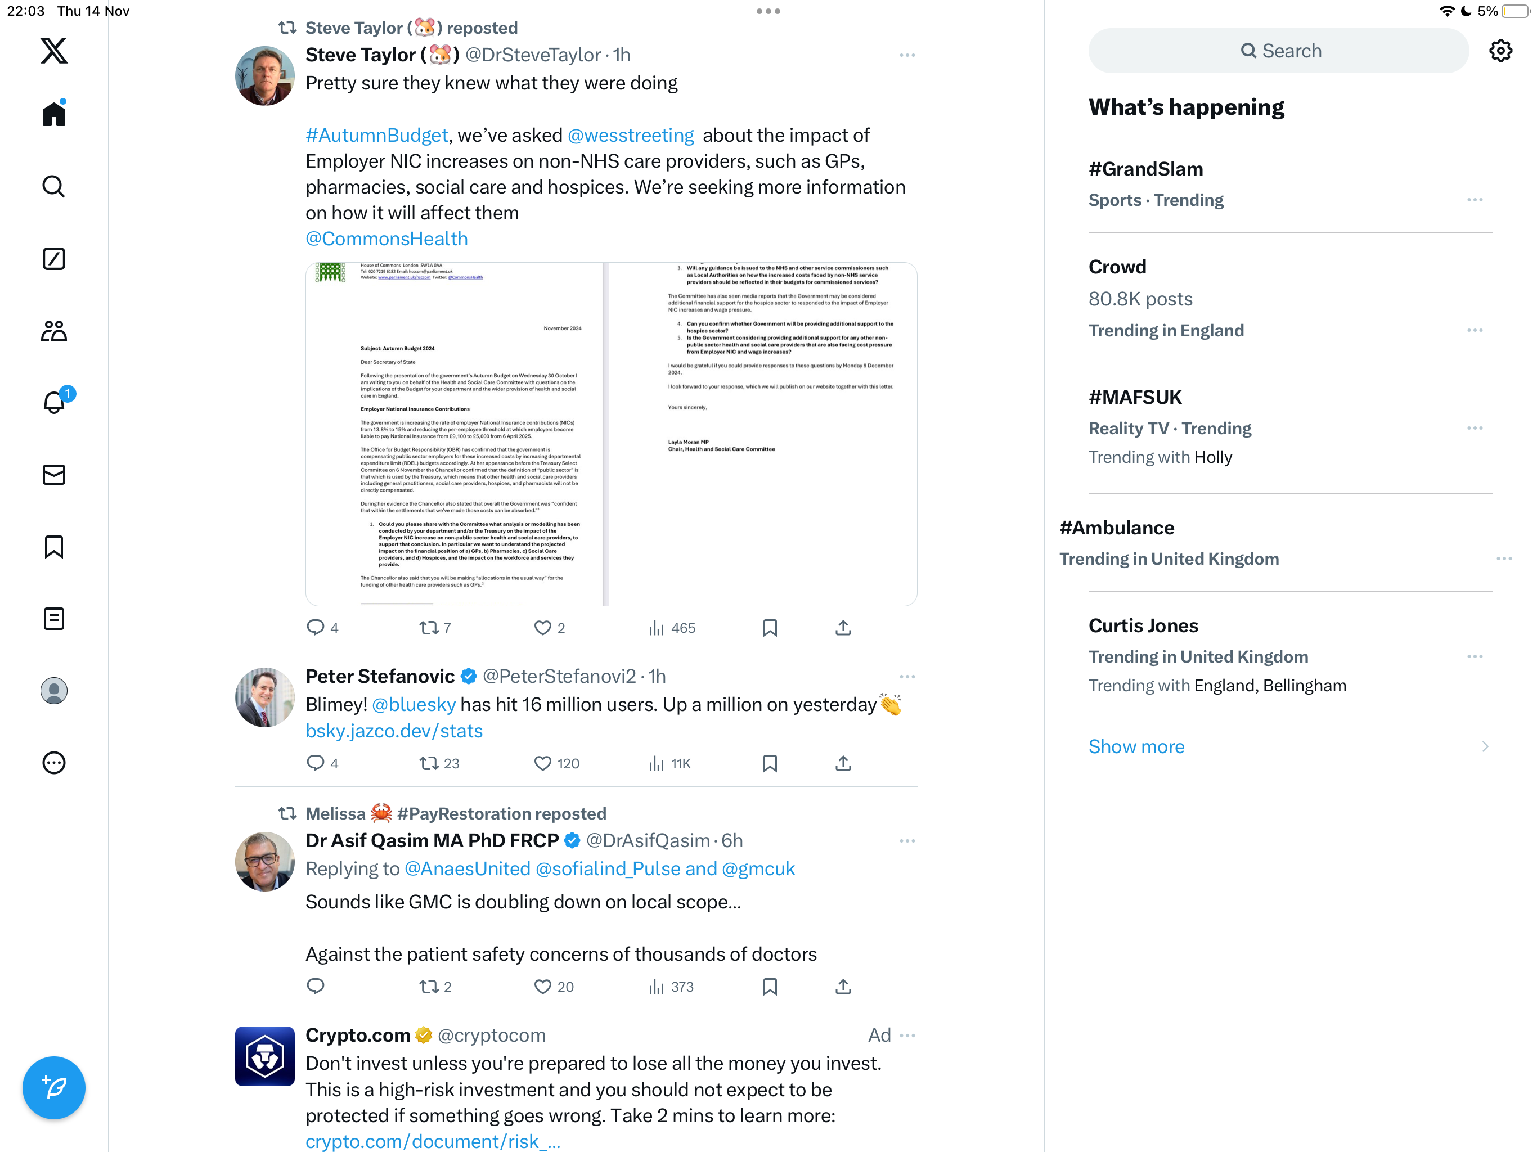Open the Grok icon in sidebar
1537x1152 pixels.
pyautogui.click(x=53, y=259)
